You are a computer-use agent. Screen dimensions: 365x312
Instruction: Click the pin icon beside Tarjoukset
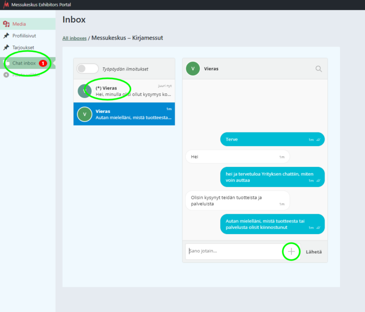6,47
